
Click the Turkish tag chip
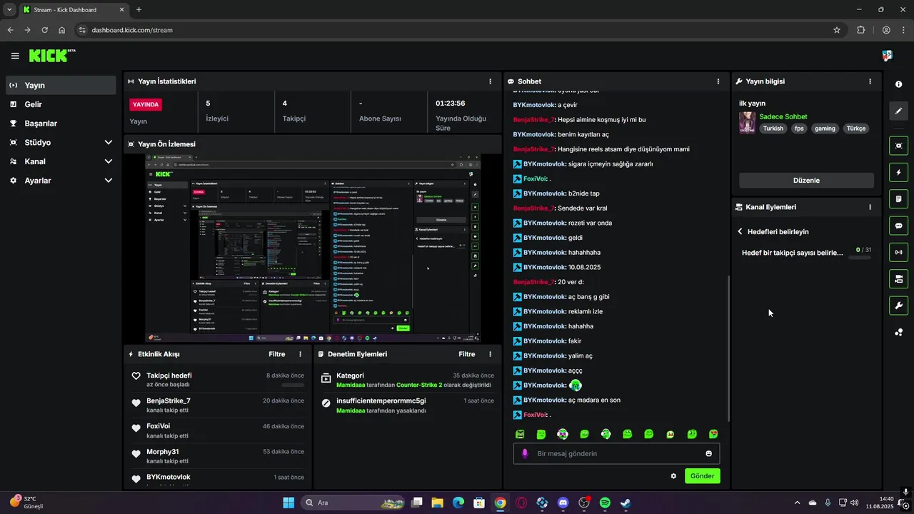coord(773,128)
